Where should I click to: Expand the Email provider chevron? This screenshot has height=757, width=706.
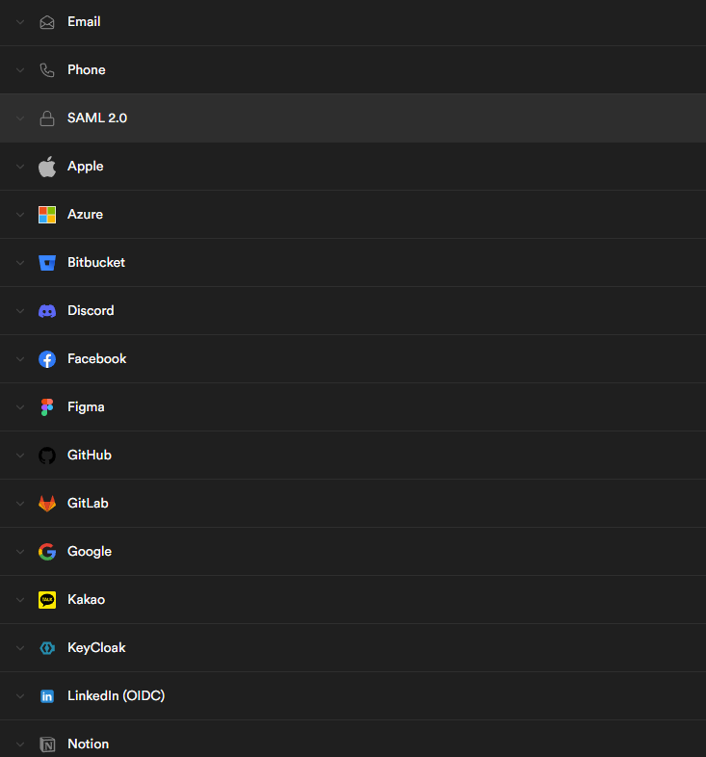[x=20, y=22]
